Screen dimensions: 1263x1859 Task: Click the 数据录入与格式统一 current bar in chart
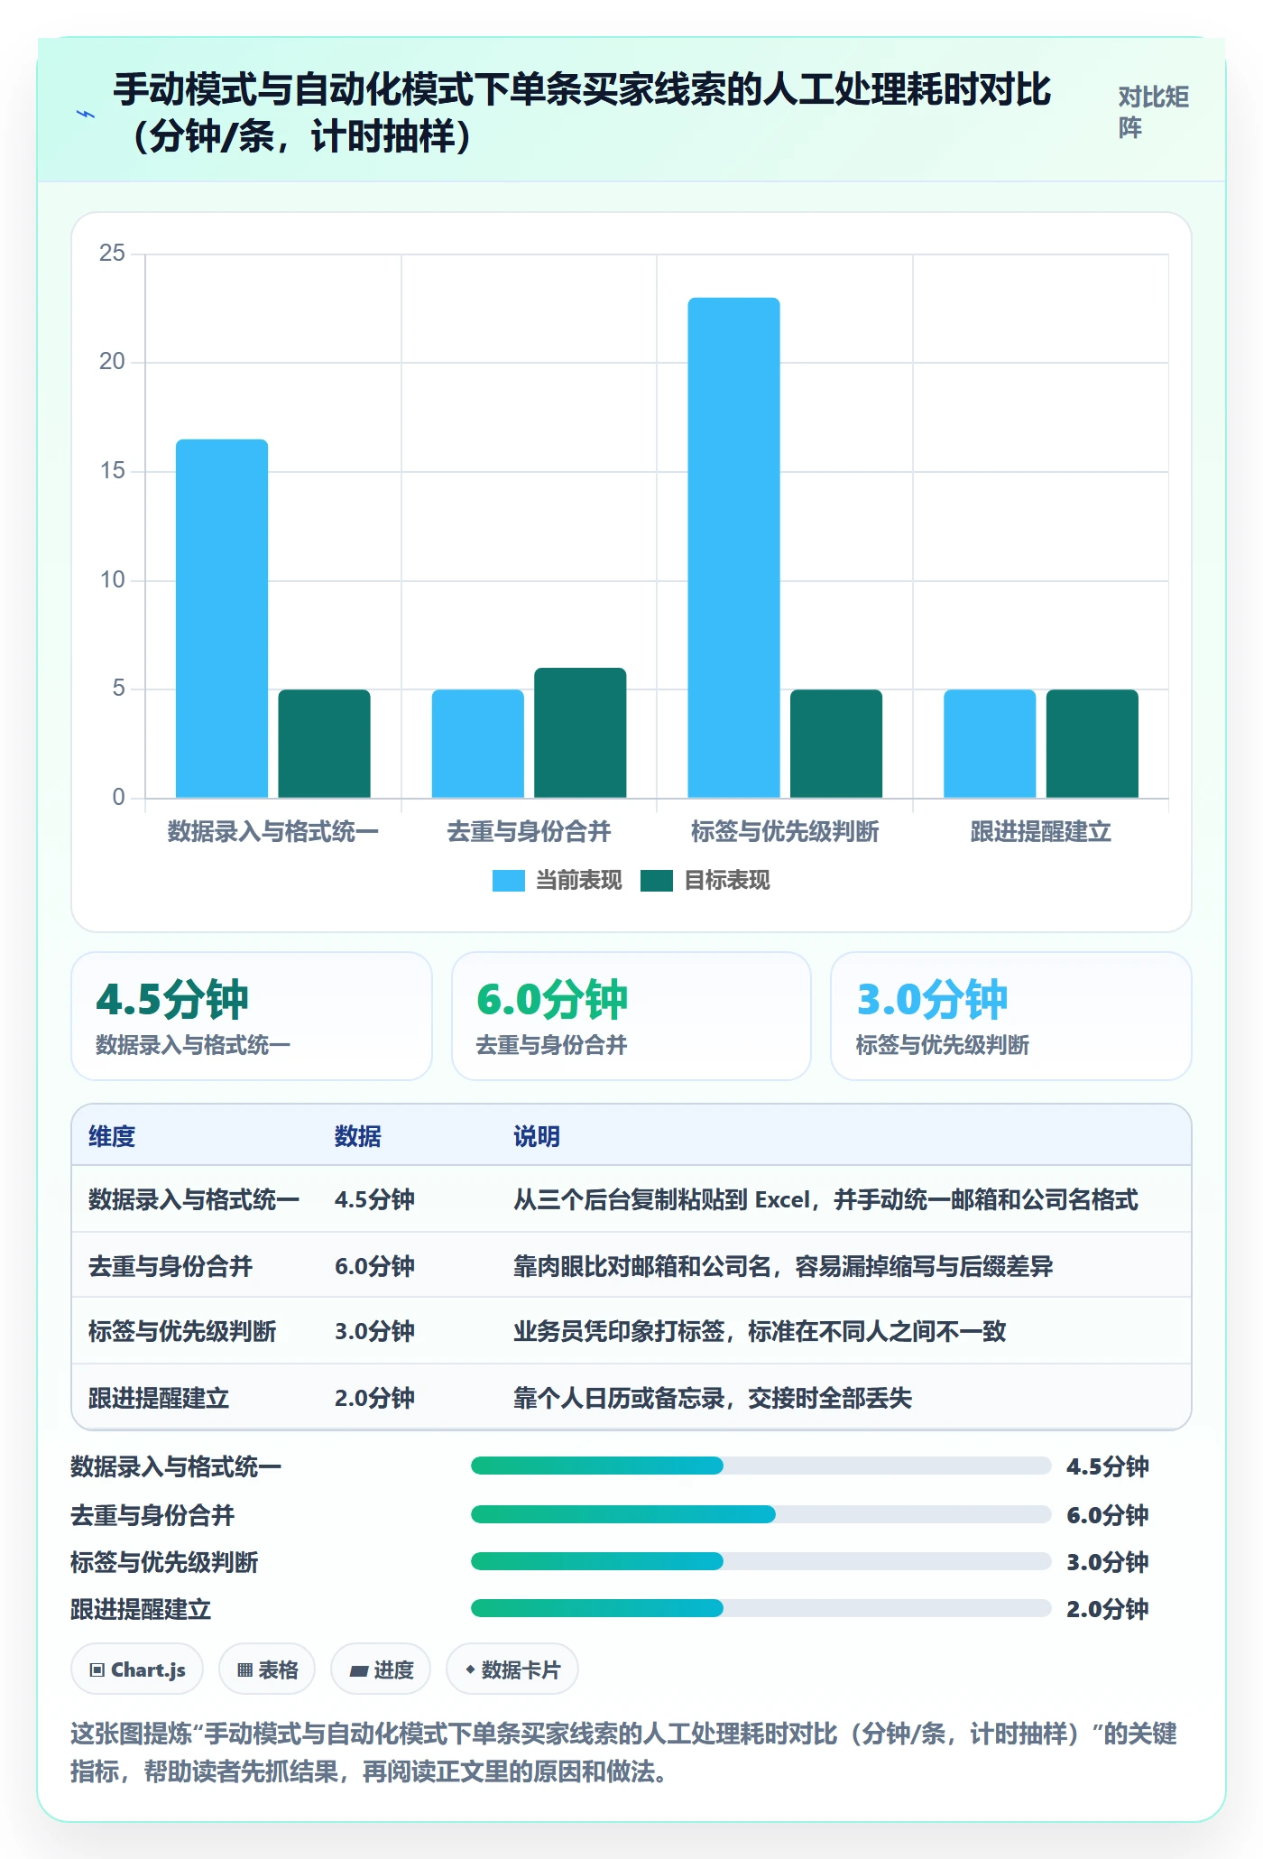222,618
